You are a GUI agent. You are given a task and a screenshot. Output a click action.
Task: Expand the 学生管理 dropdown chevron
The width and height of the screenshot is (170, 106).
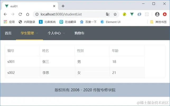coord(37,33)
